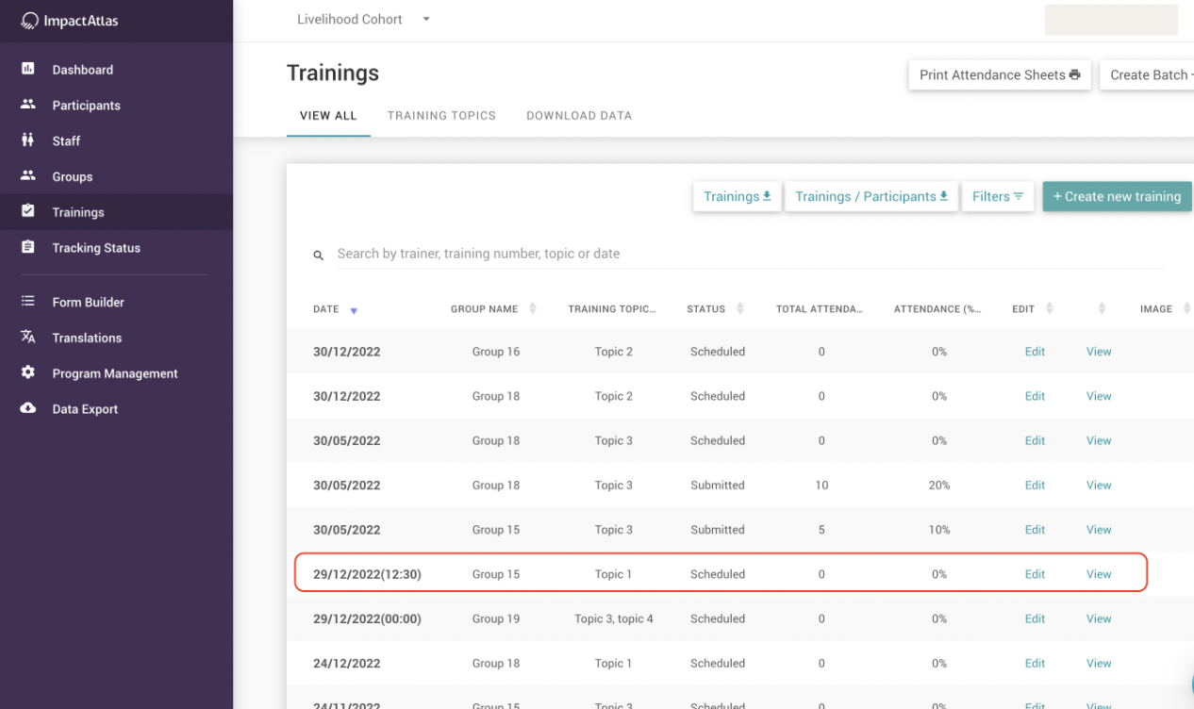
Task: Sort by Group Name column arrows
Action: (x=533, y=309)
